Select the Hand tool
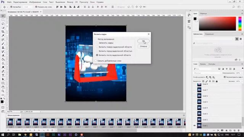Image resolution: width=244 pixels, height=137 pixels. coord(3,87)
